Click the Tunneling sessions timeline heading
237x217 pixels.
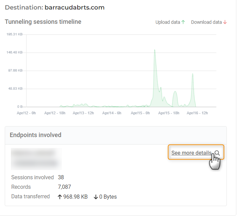[x=43, y=22]
